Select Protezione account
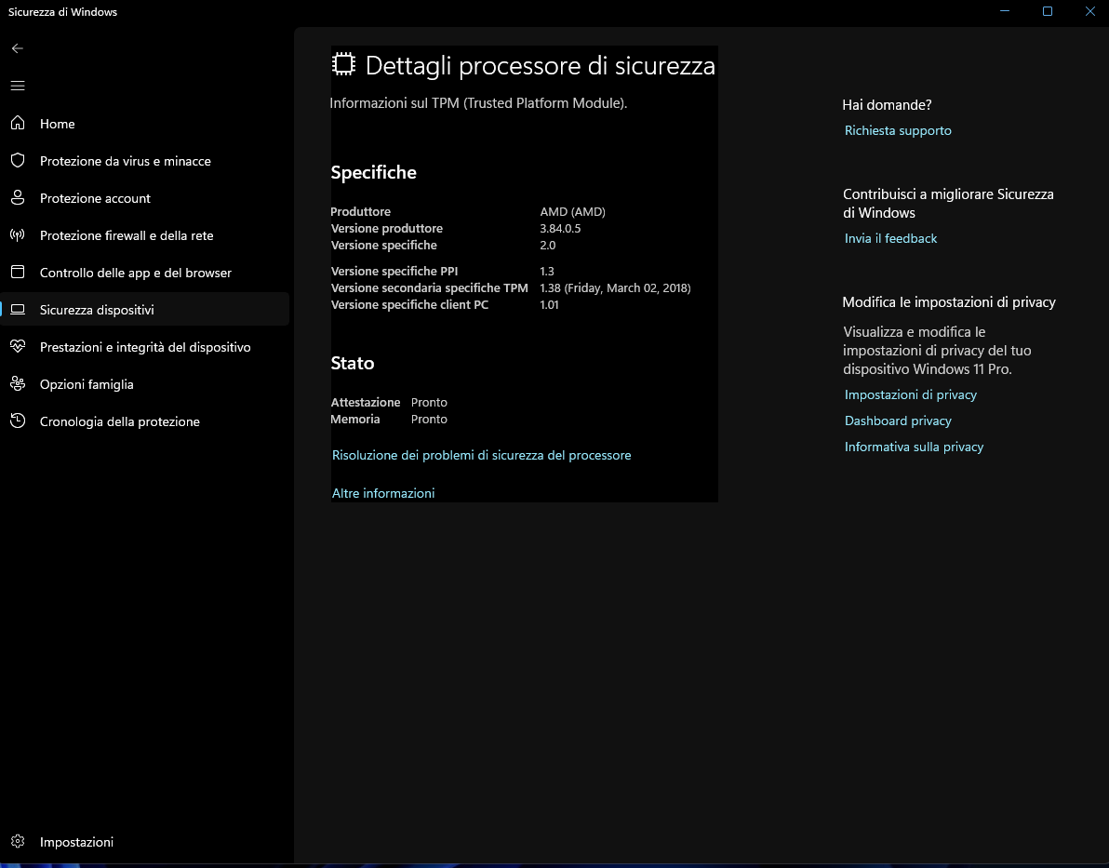This screenshot has width=1109, height=868. [x=144, y=199]
